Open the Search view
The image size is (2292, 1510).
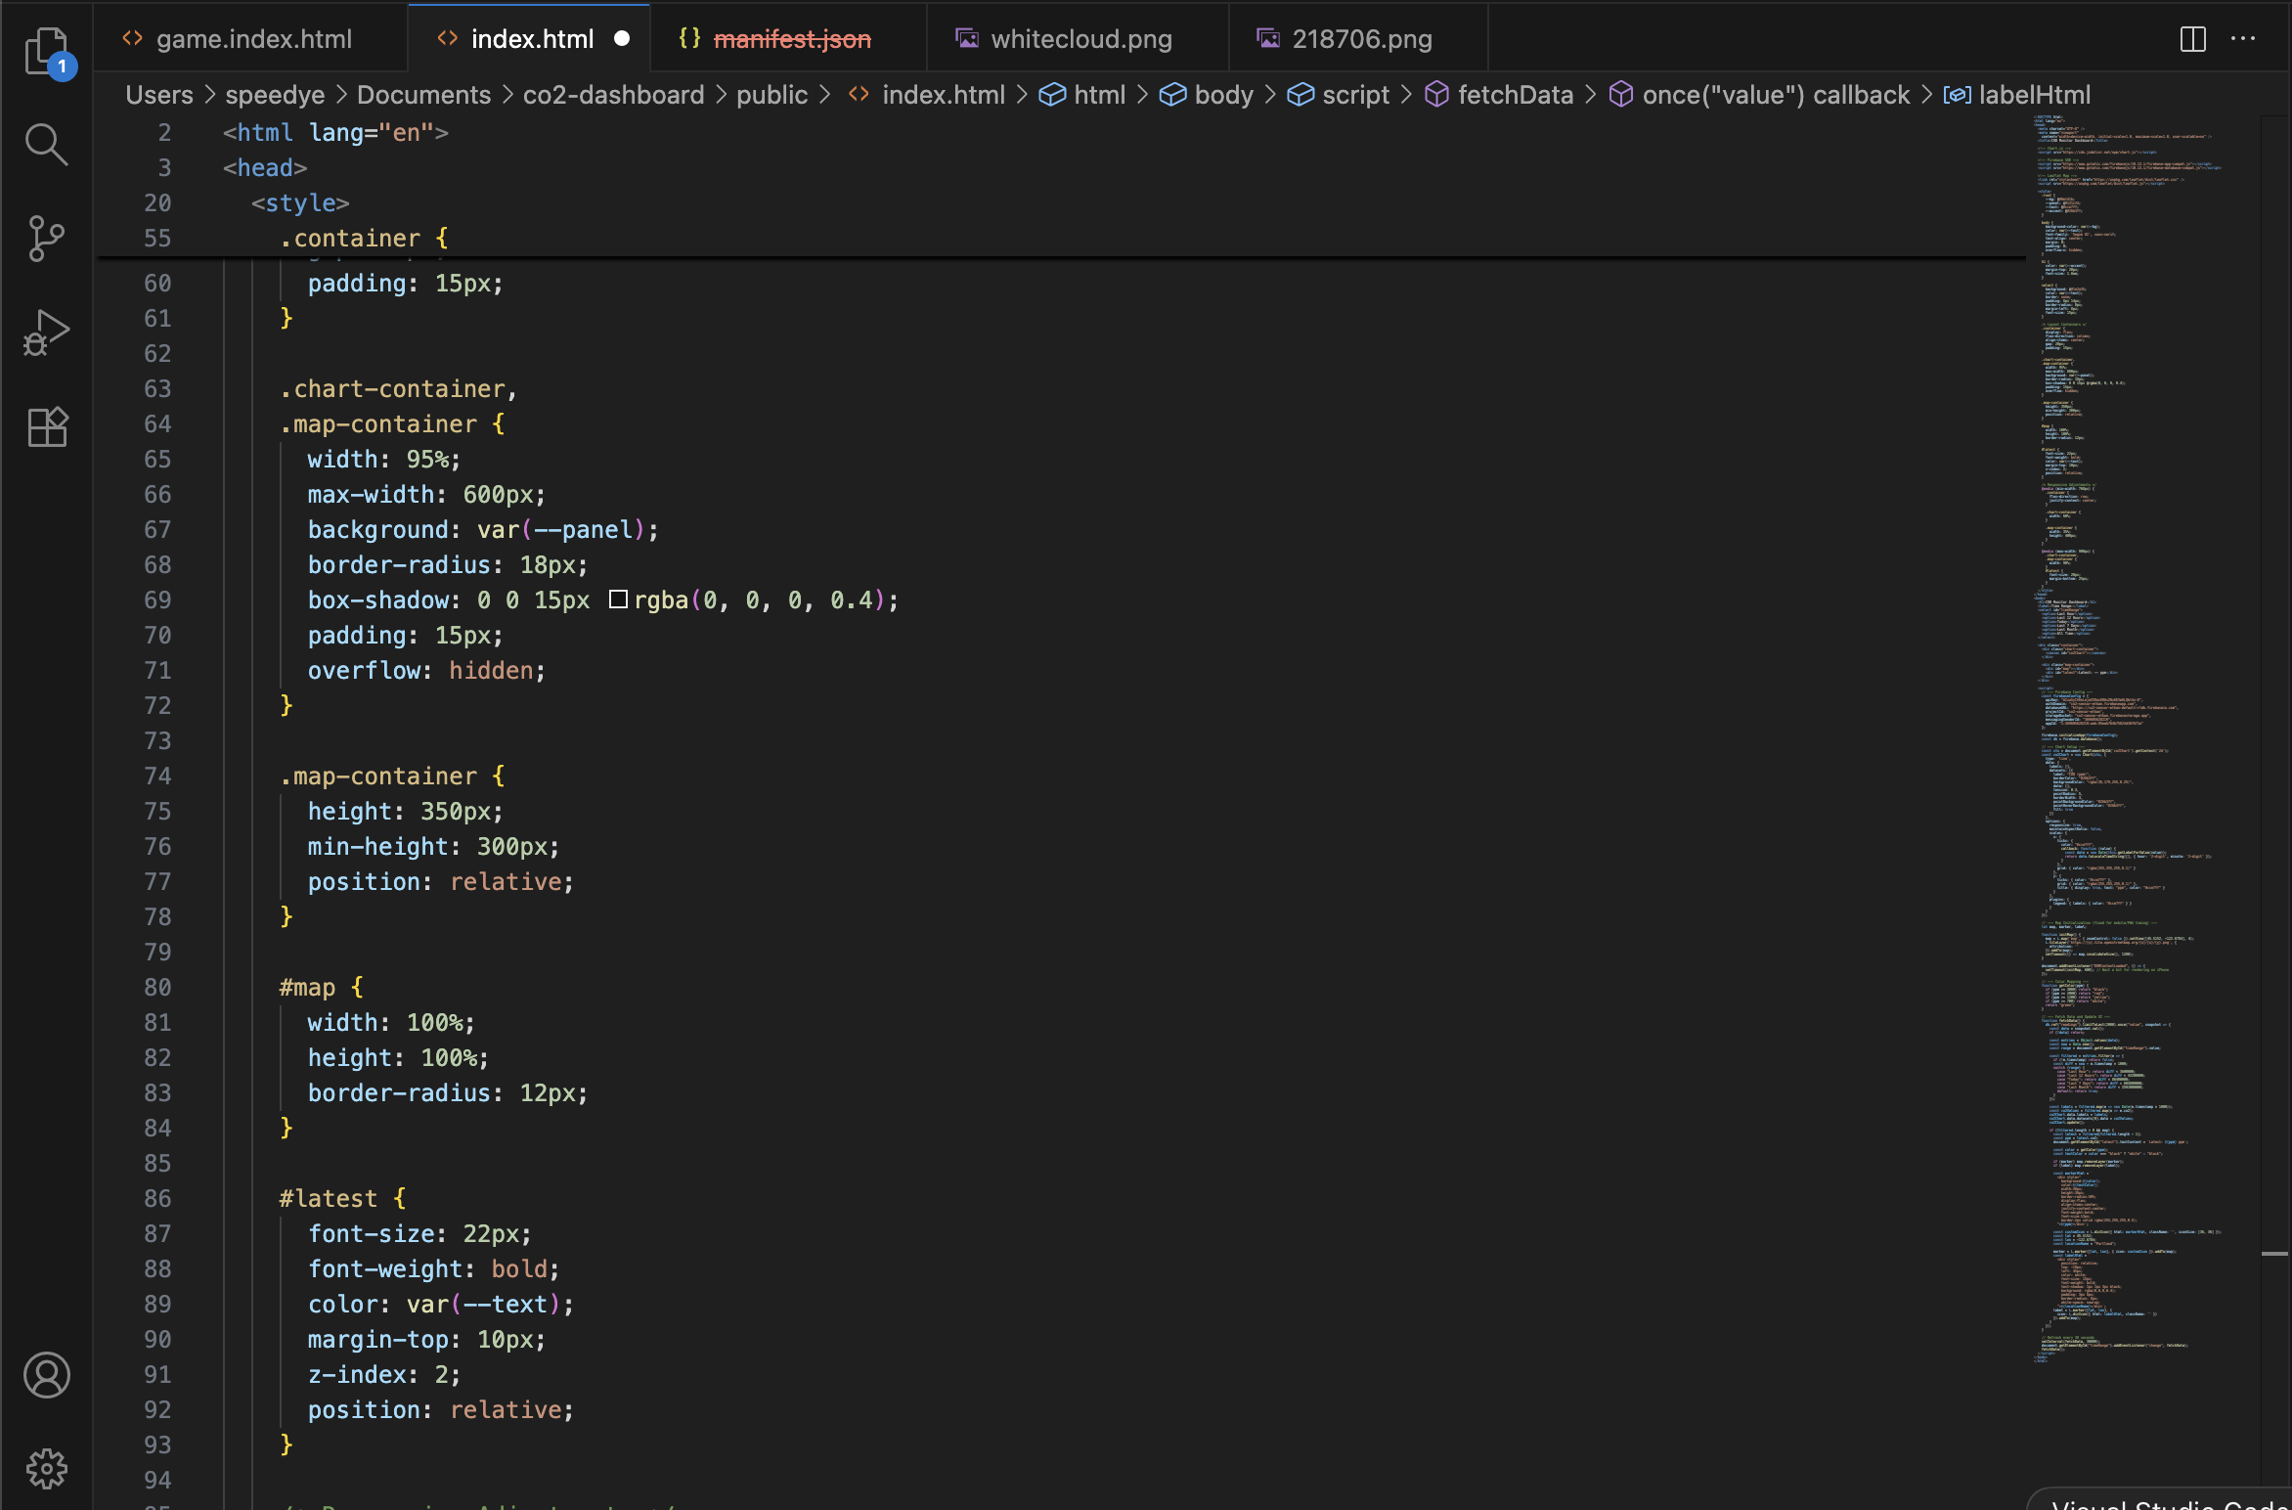[x=46, y=145]
